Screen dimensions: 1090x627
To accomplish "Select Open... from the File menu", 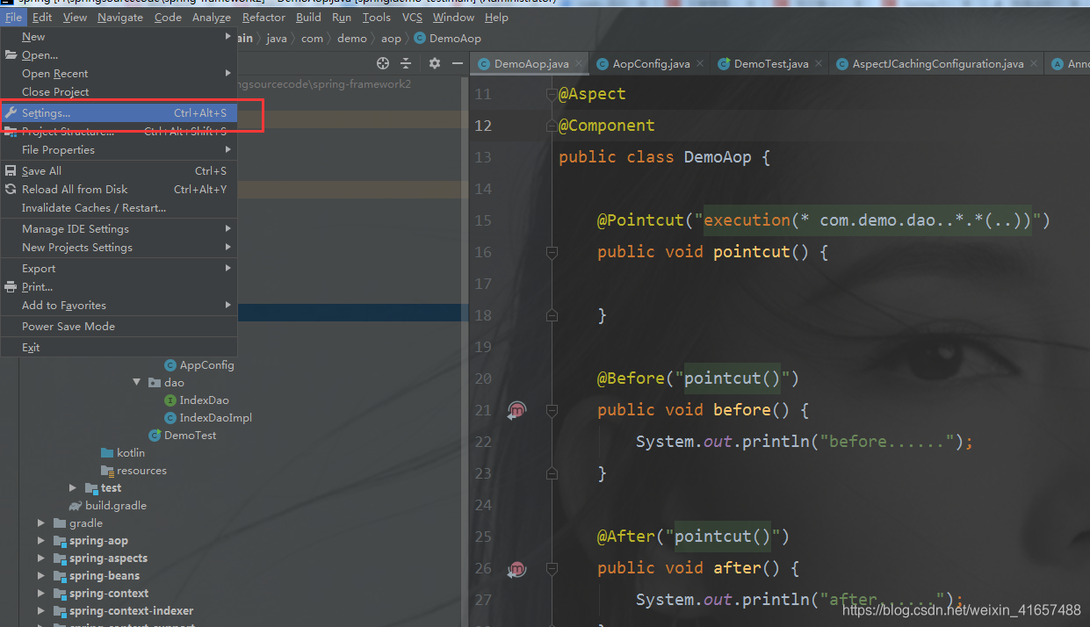I will pyautogui.click(x=119, y=55).
